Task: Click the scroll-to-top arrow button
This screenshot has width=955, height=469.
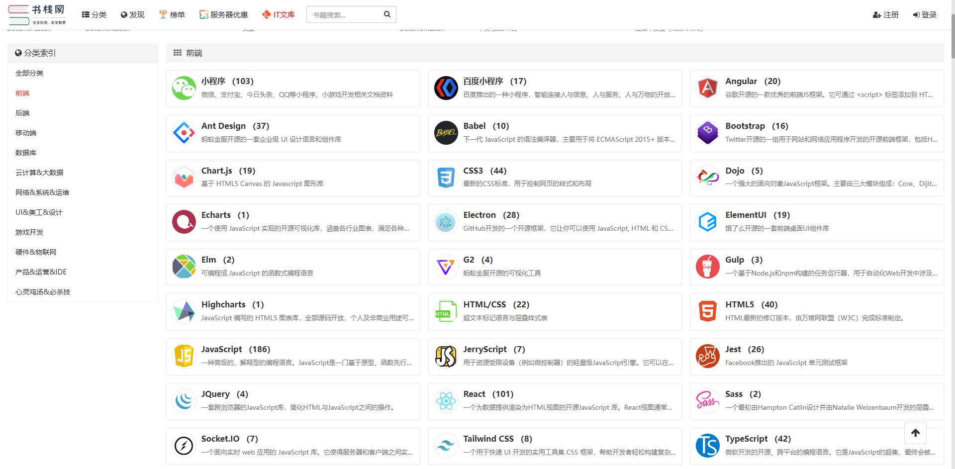Action: (915, 433)
